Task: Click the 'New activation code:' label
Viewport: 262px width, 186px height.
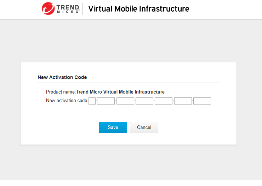Action: pos(67,101)
